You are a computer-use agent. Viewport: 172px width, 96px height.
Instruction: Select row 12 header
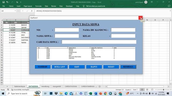(2, 50)
